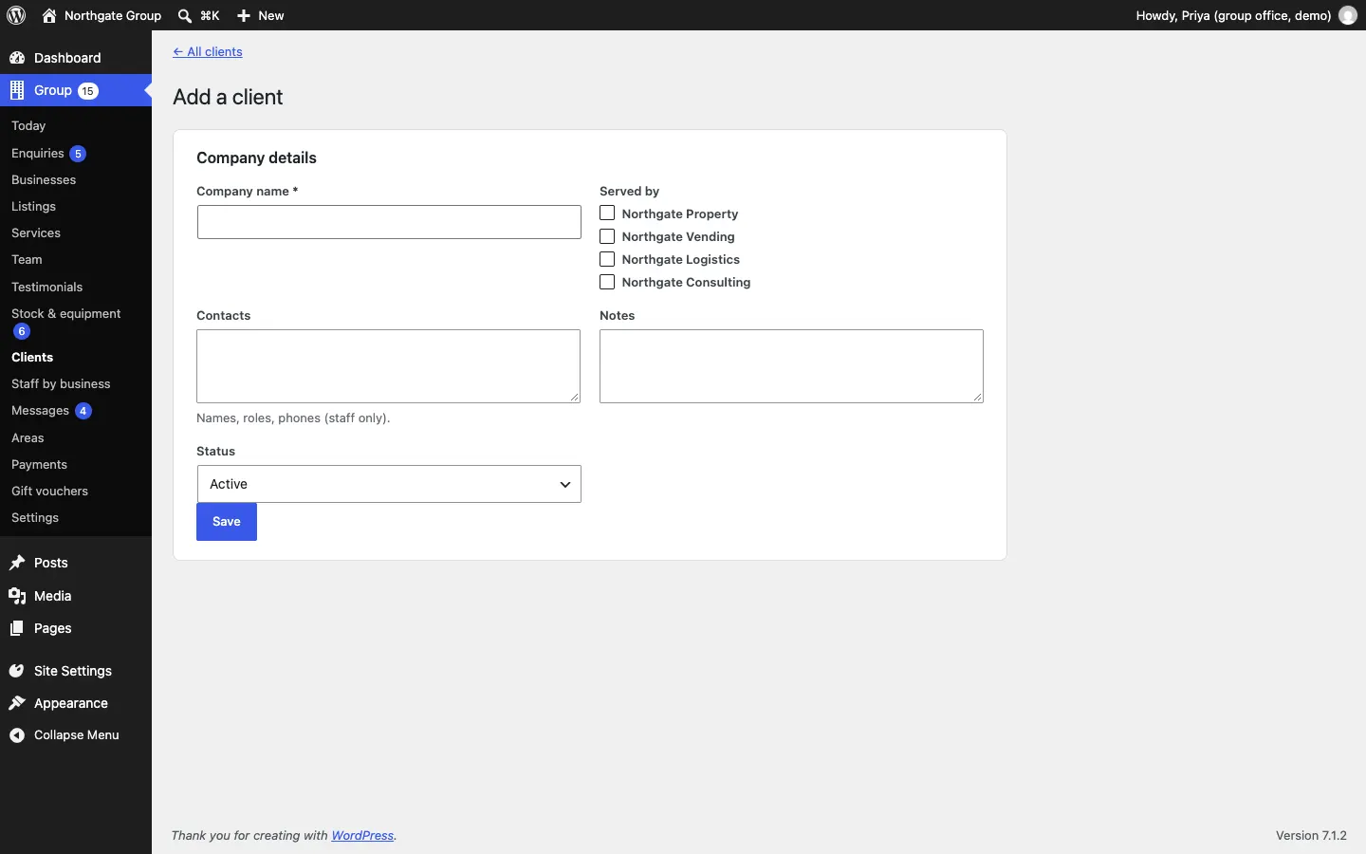Click the plus New icon
This screenshot has height=854, width=1366.
click(245, 16)
